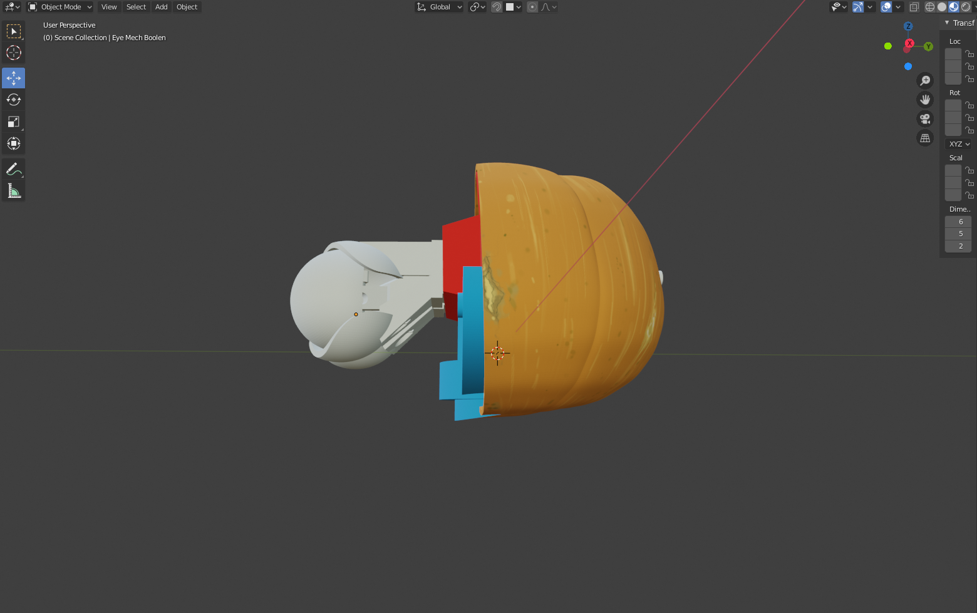Image resolution: width=977 pixels, height=613 pixels.
Task: Click the pan view hand button
Action: click(x=925, y=100)
